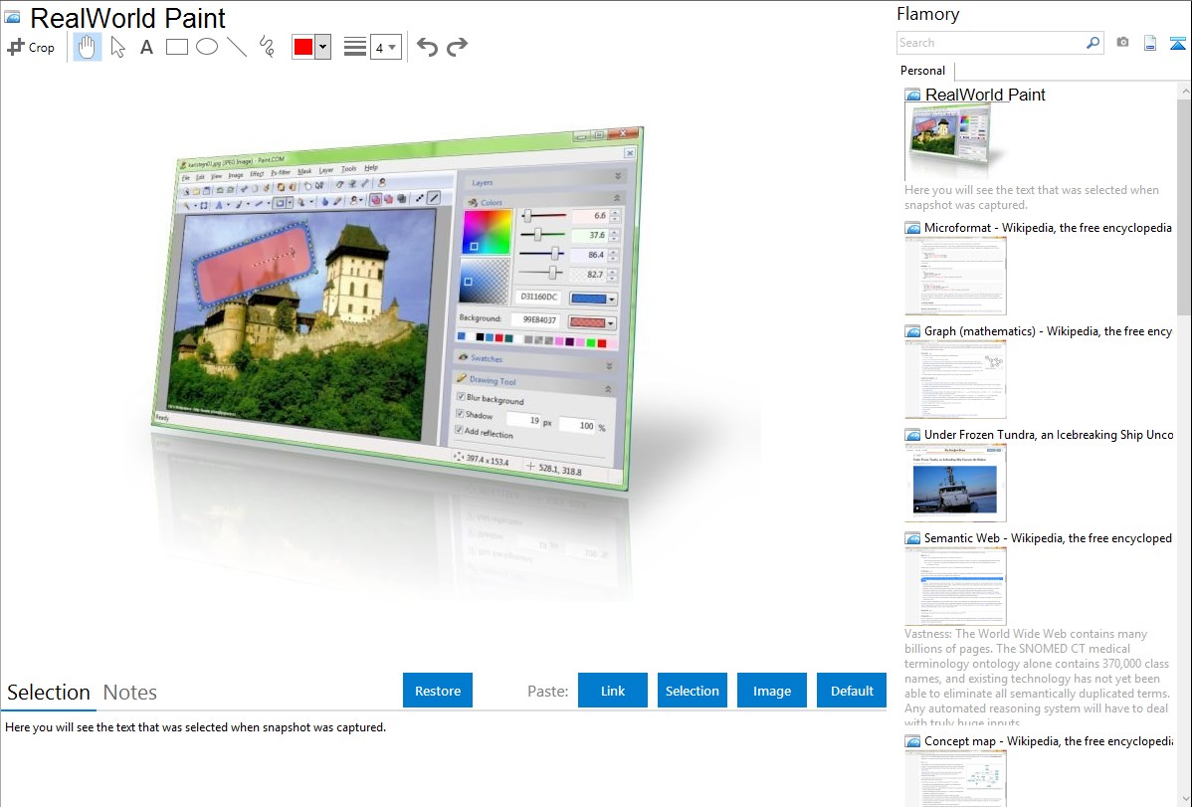Viewport: 1192px width, 807px height.
Task: Click the app icon beside the main title
Action: pyautogui.click(x=12, y=17)
